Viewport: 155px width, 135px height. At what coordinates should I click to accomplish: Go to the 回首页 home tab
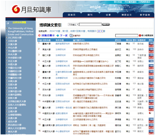pyautogui.click(x=72, y=15)
